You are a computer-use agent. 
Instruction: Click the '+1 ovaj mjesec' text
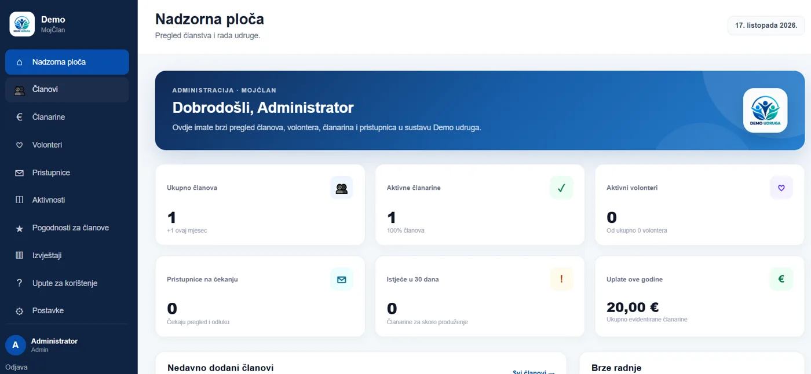187,230
